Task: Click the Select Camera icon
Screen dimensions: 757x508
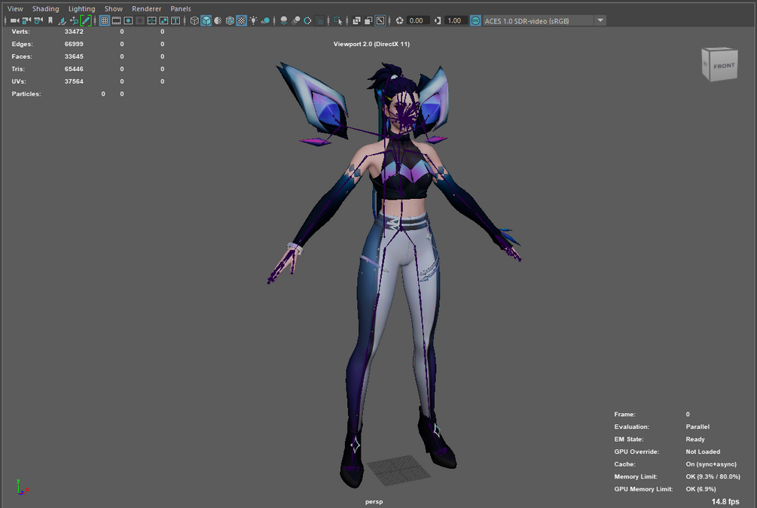Action: [14, 20]
